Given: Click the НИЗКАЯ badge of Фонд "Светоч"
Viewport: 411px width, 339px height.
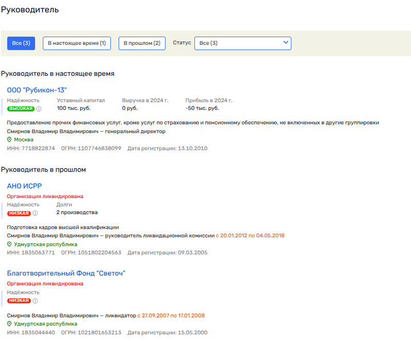Looking at the screenshot, I should (x=19, y=301).
